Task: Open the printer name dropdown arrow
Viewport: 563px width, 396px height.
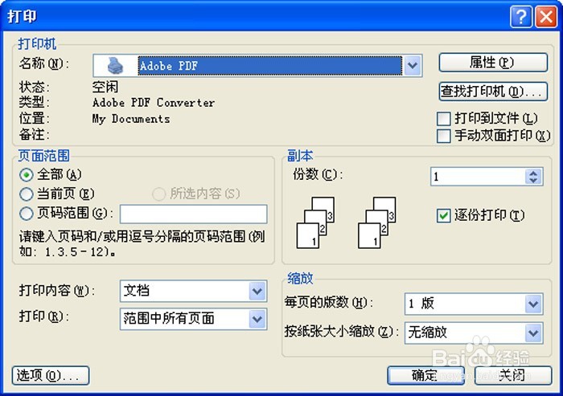Action: point(413,66)
